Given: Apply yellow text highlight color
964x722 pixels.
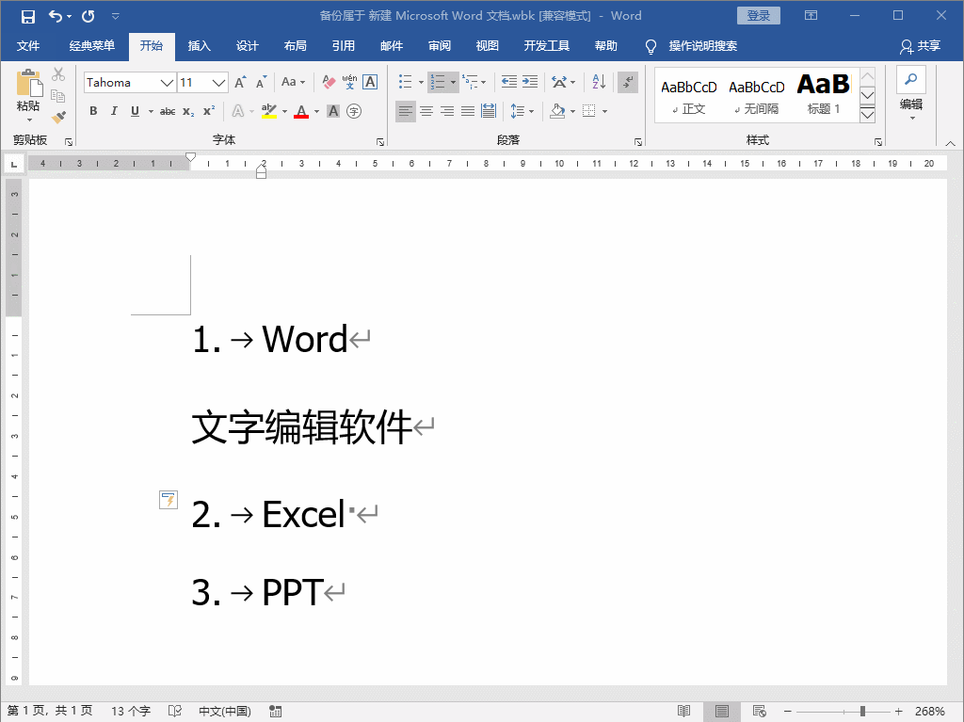Looking at the screenshot, I should tap(268, 111).
